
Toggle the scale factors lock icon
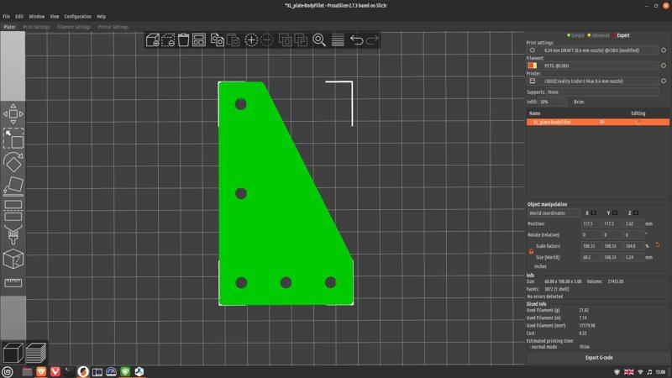531,252
